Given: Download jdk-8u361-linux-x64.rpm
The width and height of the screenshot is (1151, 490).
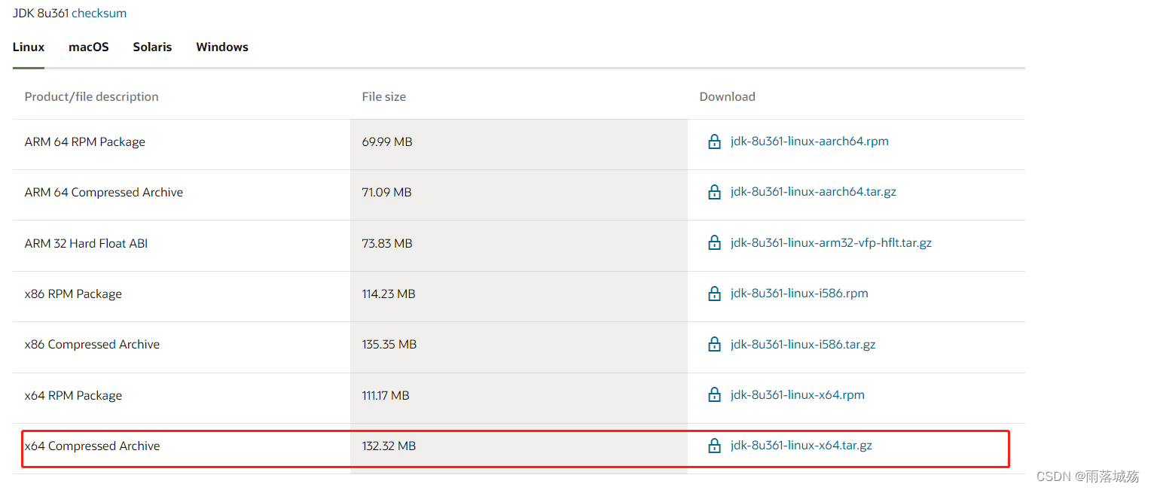Looking at the screenshot, I should tap(798, 395).
